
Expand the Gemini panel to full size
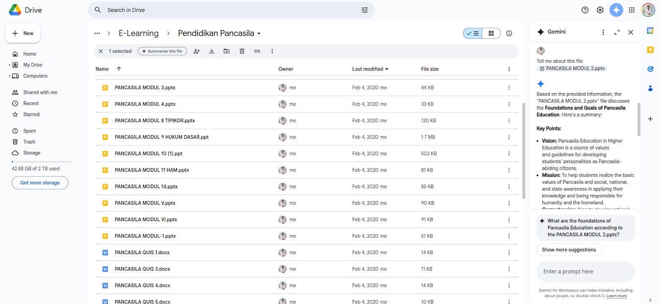617,32
